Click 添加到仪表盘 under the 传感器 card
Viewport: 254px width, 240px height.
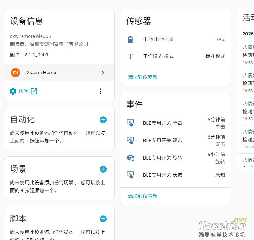pos(142,77)
